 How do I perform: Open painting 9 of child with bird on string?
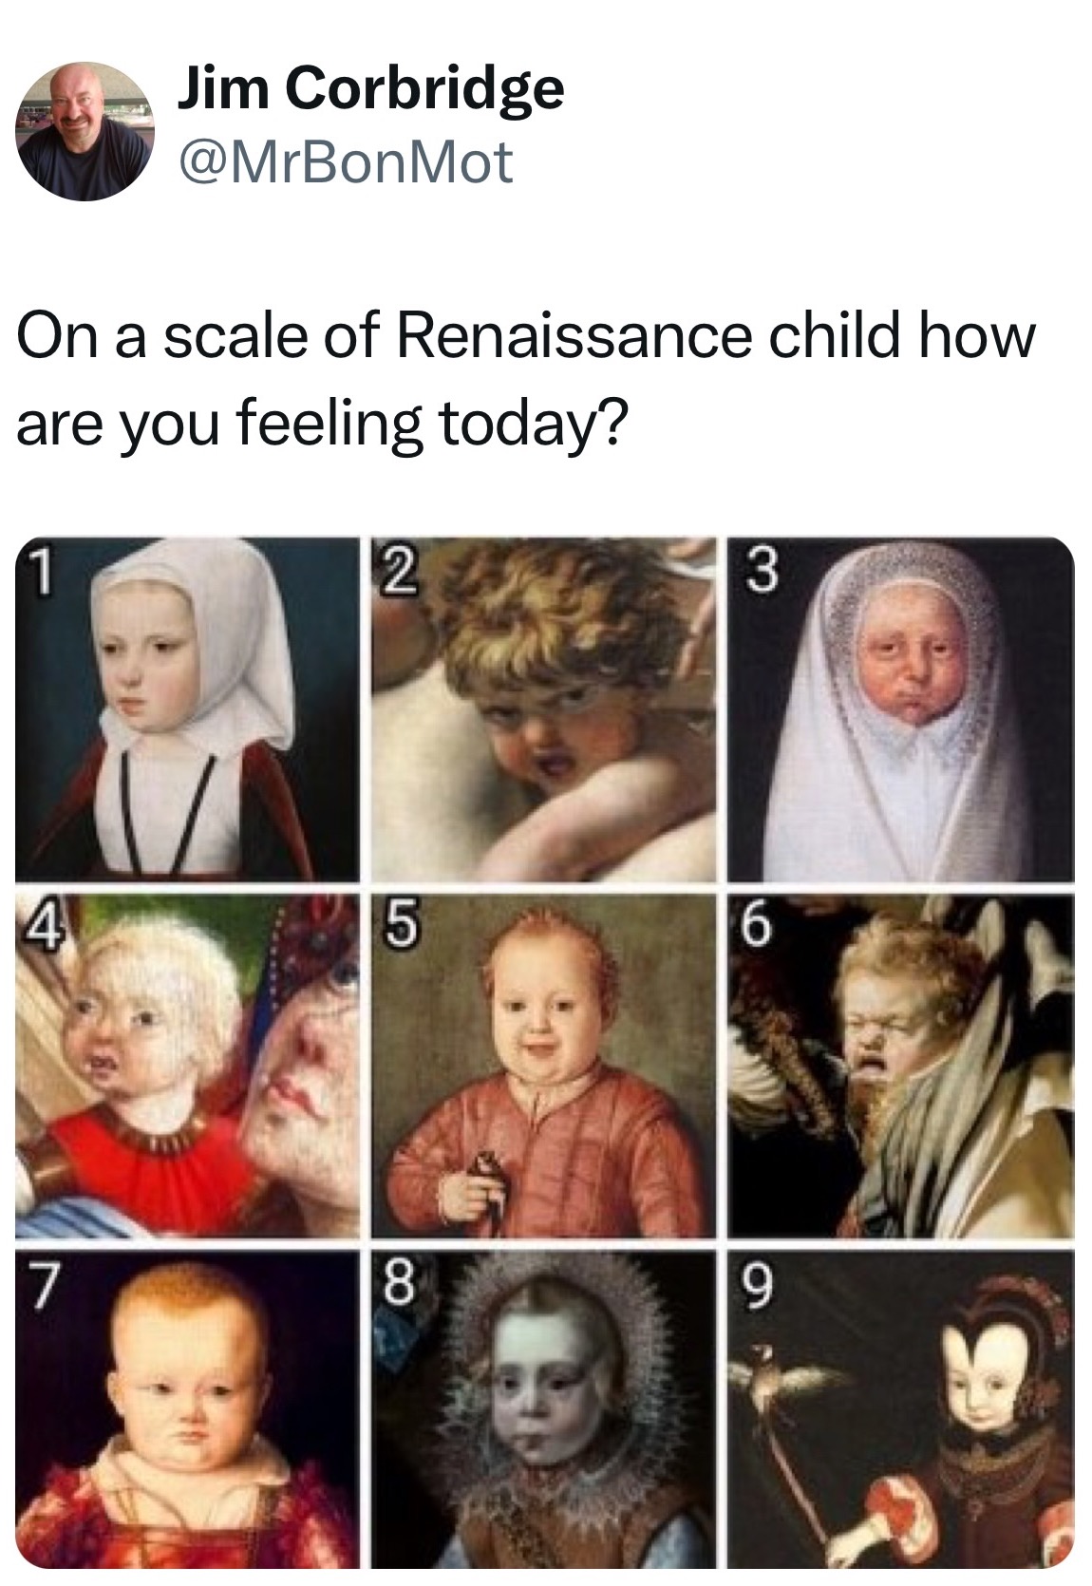[900, 1409]
